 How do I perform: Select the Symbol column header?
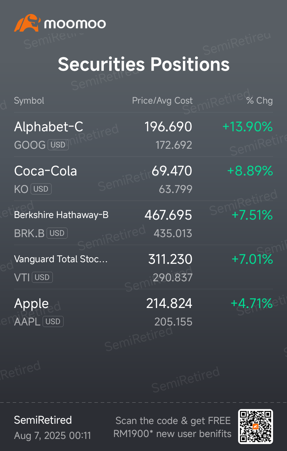coord(29,101)
